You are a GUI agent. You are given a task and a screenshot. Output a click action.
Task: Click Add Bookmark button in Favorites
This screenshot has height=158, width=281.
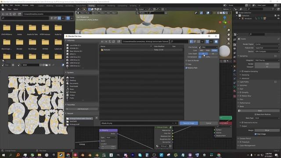pyautogui.click(x=82, y=109)
